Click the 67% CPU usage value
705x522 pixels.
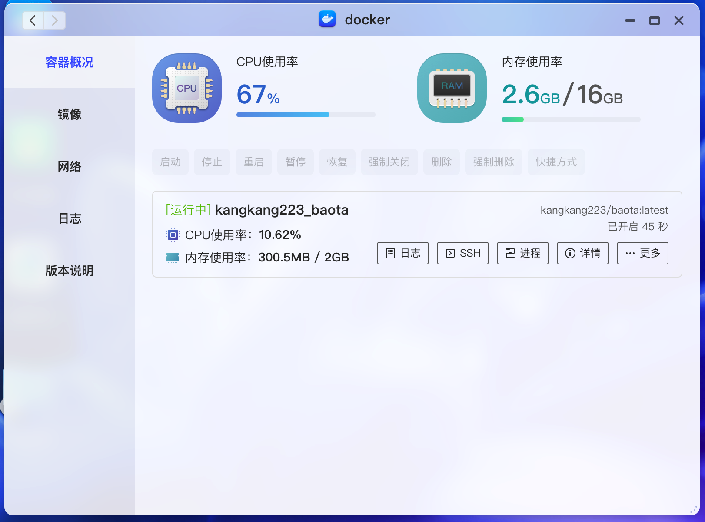(258, 94)
